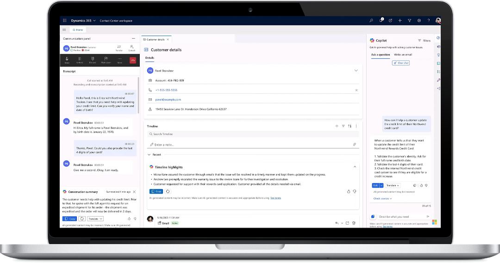
Task: Open notifications bell in the top bar
Action: point(381,20)
